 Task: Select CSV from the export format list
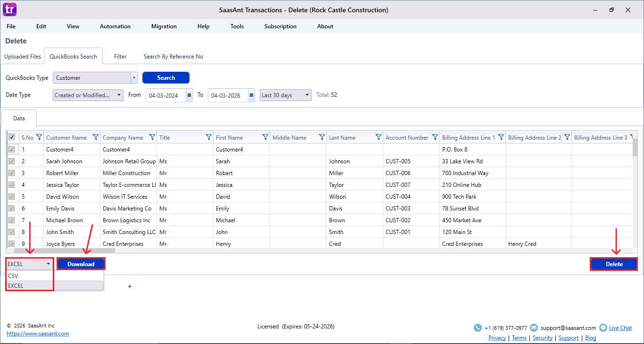13,276
